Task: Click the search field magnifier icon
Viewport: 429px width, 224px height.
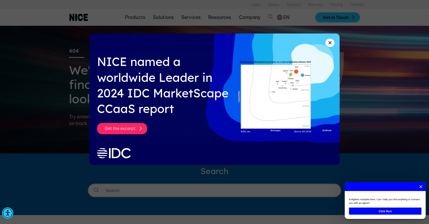Action: pyautogui.click(x=96, y=190)
